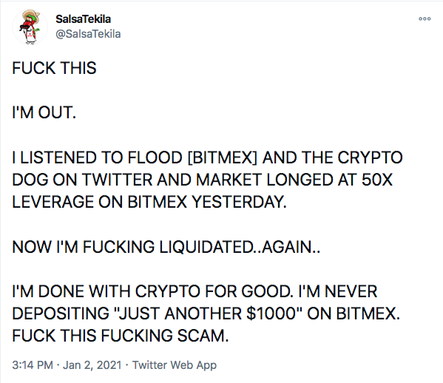Click the word "TWITTER" in tweet body

pyautogui.click(x=118, y=180)
